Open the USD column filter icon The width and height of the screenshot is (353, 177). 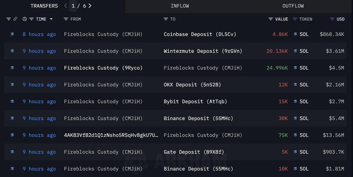tap(332, 19)
